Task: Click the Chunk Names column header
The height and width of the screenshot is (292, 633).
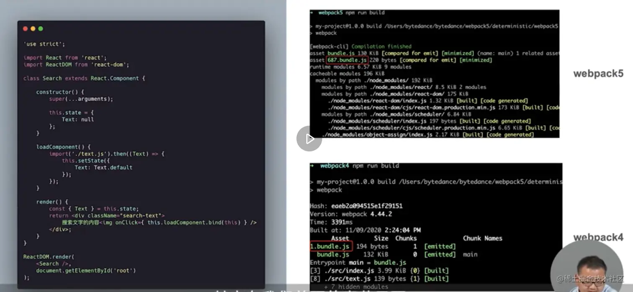Action: pyautogui.click(x=483, y=238)
